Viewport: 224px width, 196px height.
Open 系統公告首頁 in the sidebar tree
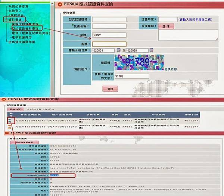click(18, 6)
